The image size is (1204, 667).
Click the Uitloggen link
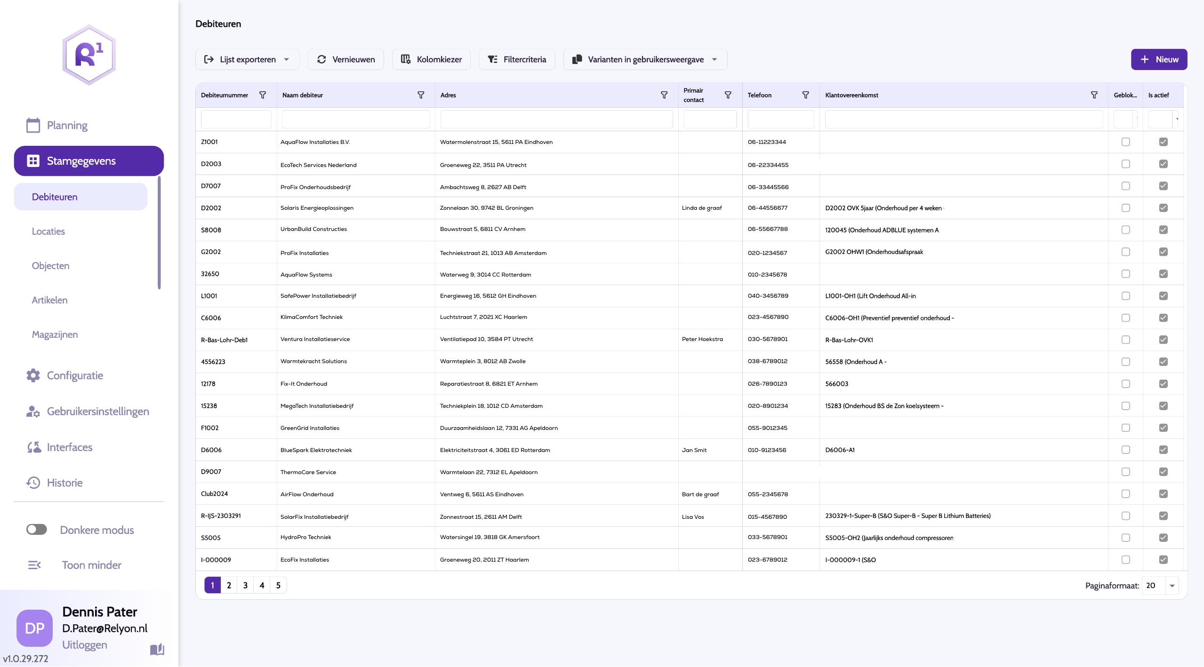pos(84,644)
